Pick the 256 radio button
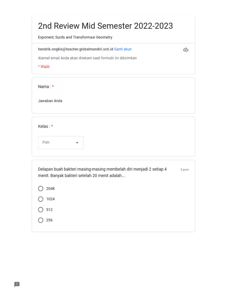The height and width of the screenshot is (303, 227). click(41, 220)
